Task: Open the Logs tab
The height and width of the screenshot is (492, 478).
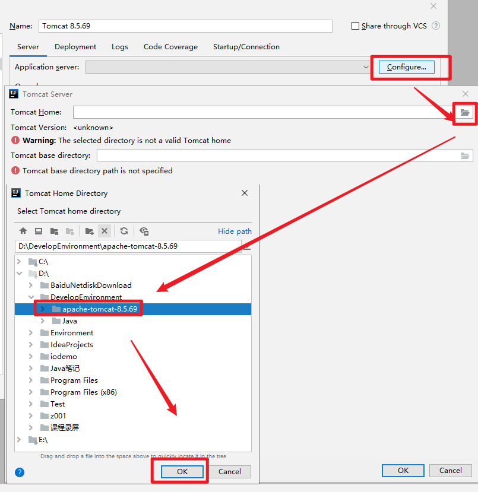Action: coord(120,47)
